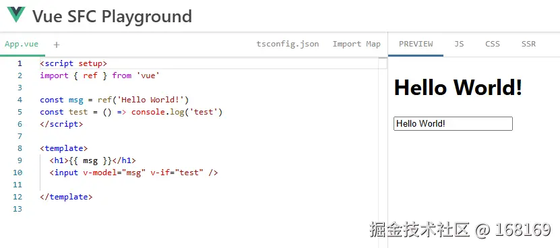Image resolution: width=560 pixels, height=248 pixels.
Task: Click the </template> closing tag
Action: (66, 197)
